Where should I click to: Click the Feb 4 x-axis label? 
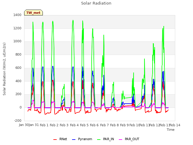click(x=74, y=125)
